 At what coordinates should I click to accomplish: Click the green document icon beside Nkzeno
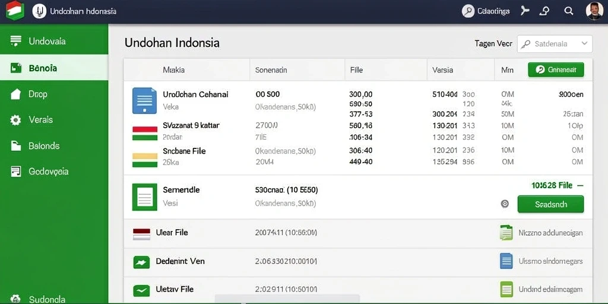click(506, 233)
